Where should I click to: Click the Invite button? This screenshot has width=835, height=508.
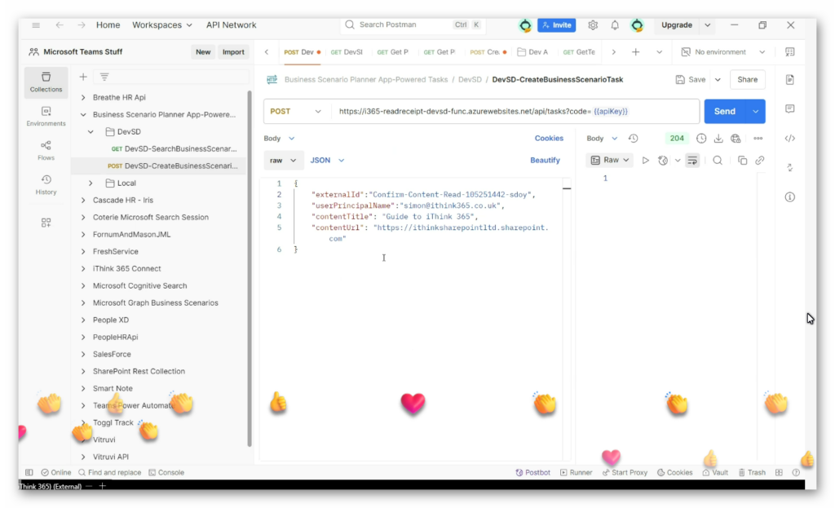click(556, 25)
